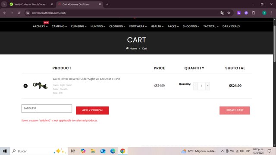Viewport: 276px width, 155px height.
Task: Open the purple A extension
Action: [239, 13]
